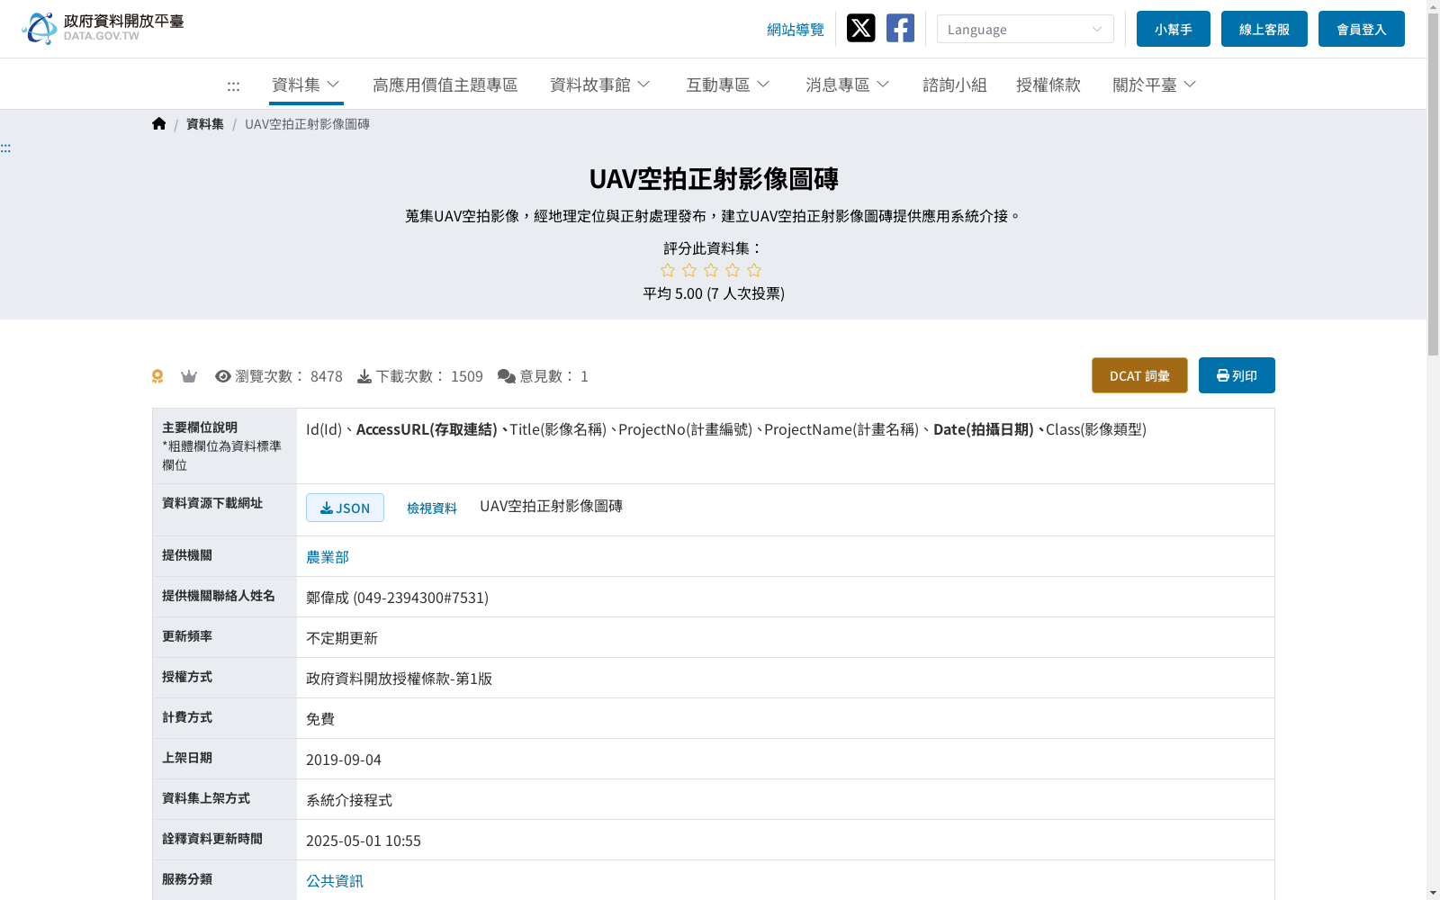
Task: Go to home via breadcrumb house icon
Action: (x=159, y=123)
